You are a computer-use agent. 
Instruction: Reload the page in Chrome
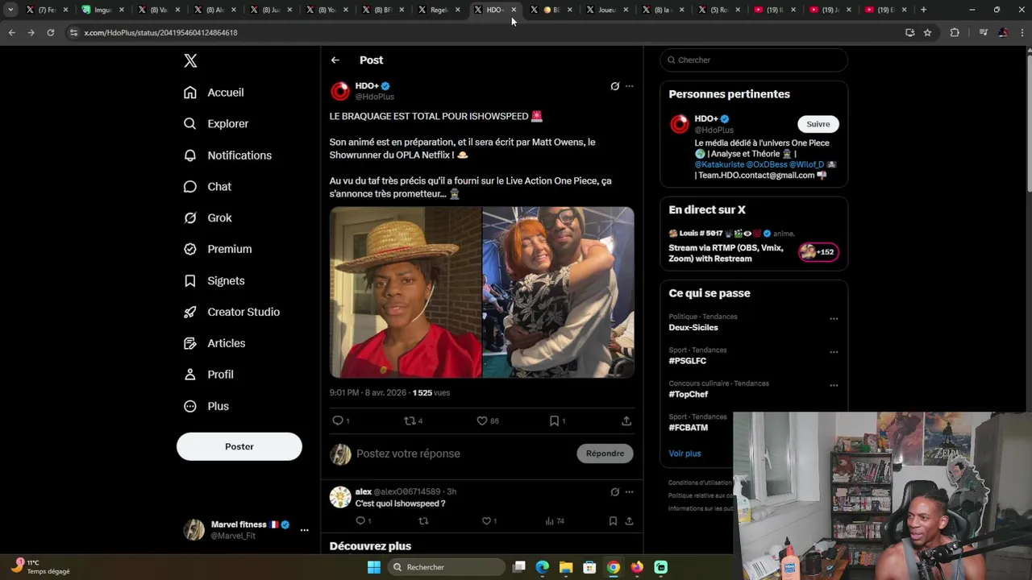[50, 33]
